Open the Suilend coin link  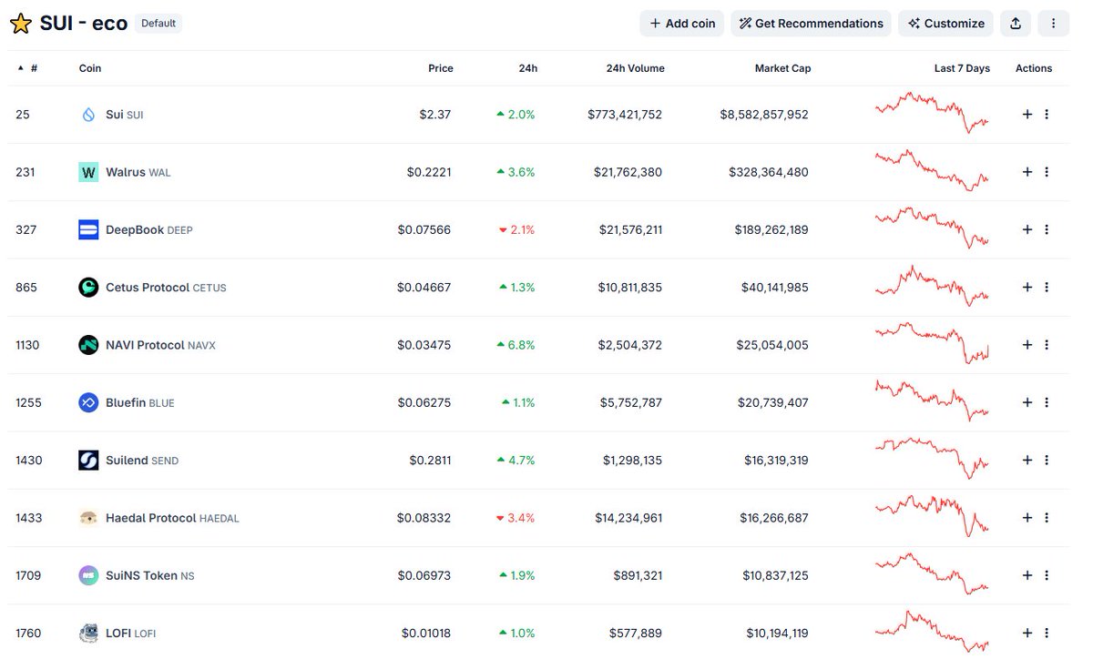142,461
